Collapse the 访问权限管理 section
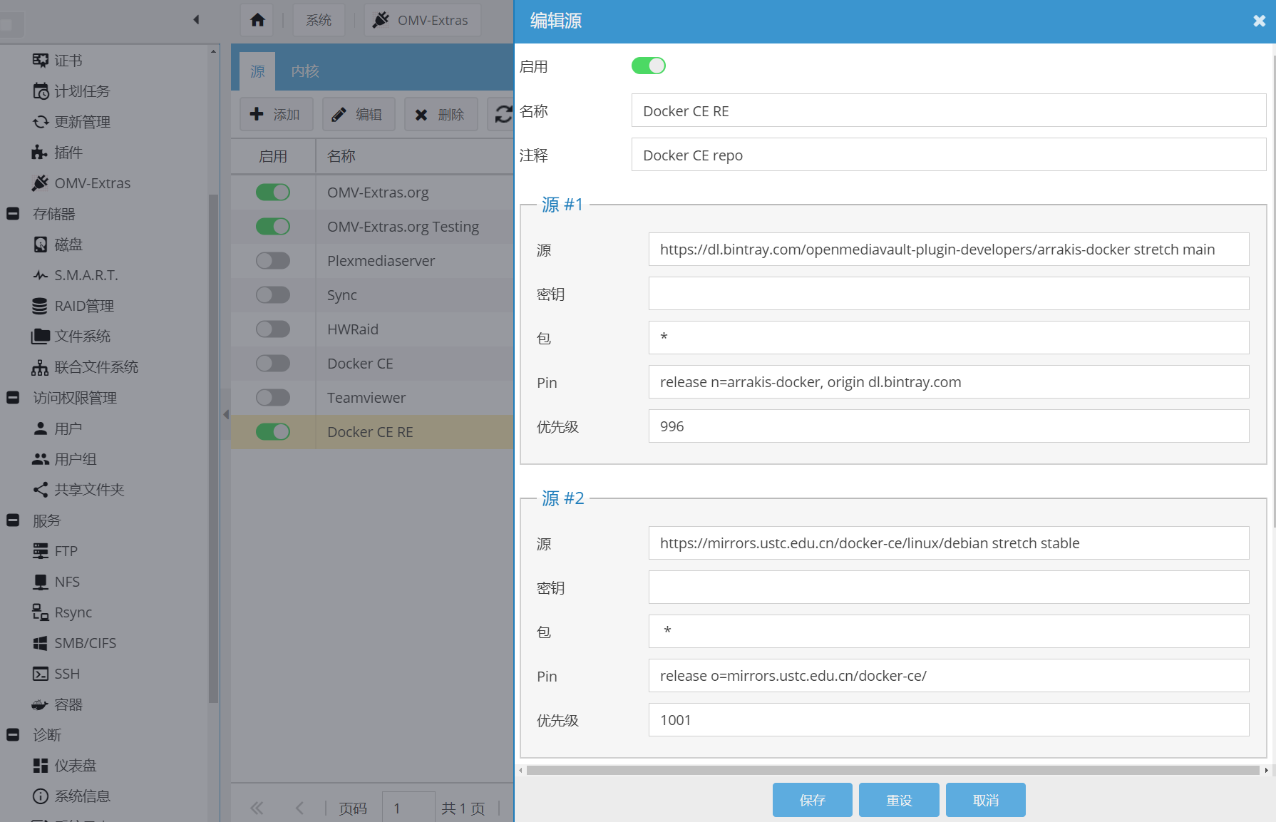 point(13,398)
